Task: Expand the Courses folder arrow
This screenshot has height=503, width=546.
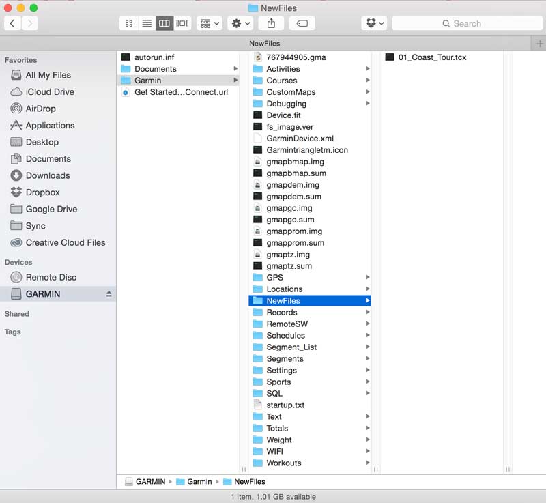Action: 367,80
